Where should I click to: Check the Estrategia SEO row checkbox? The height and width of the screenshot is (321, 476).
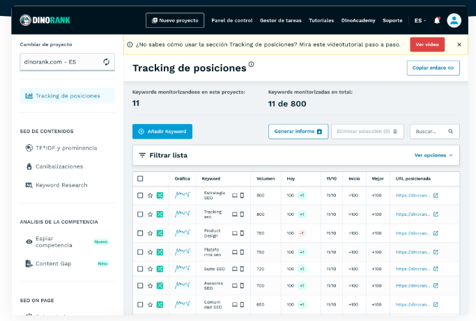pos(140,196)
